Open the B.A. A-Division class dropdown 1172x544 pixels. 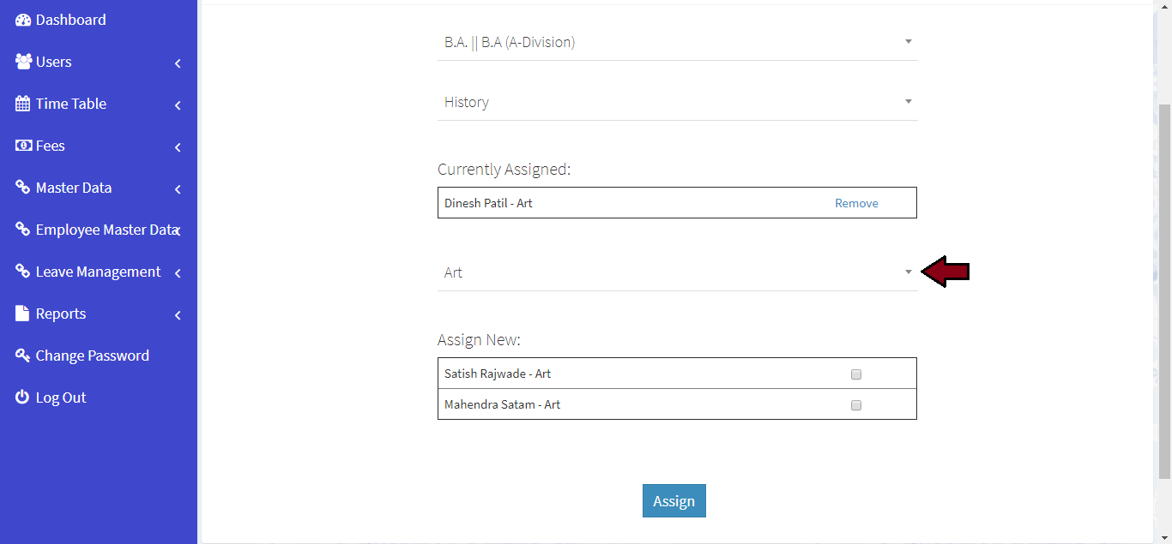click(676, 42)
